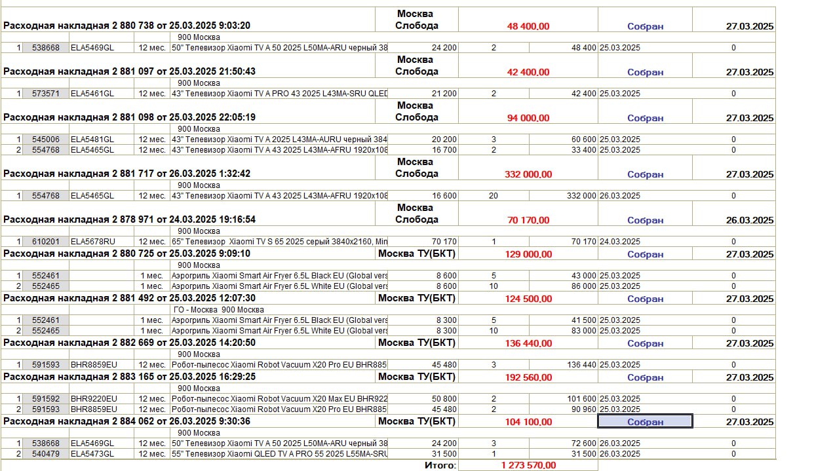The width and height of the screenshot is (814, 471).
Task: Click the 'Xiaomi TV A PRO 43 2025 L43MA-SRU' description
Action: (279, 94)
